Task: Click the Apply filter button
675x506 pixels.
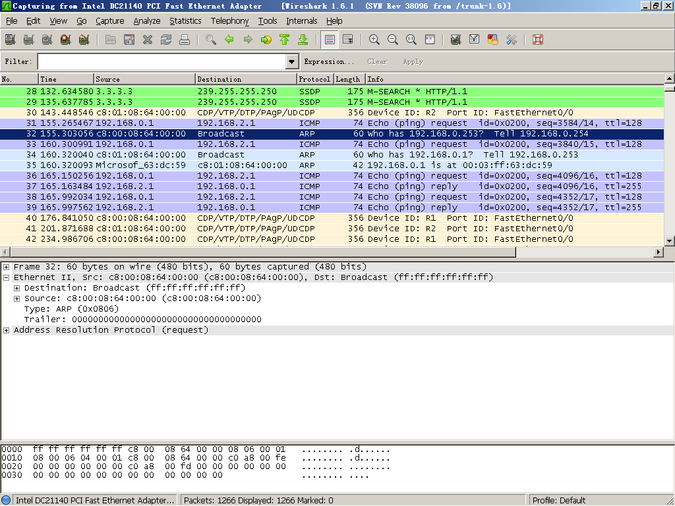Action: [x=413, y=61]
